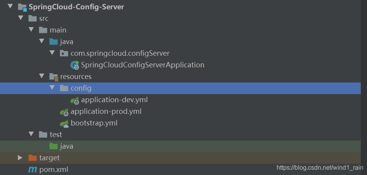Click the SpringCloud-Config-Server module icon
The image size is (367, 175).
tap(23, 7)
